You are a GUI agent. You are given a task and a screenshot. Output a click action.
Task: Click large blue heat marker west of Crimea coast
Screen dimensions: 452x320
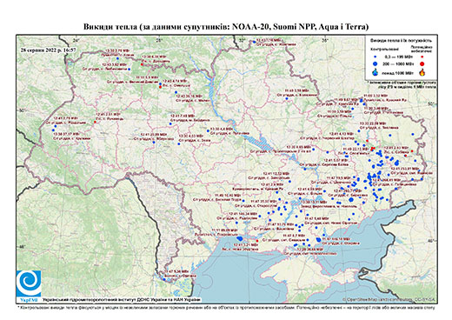(x=240, y=239)
